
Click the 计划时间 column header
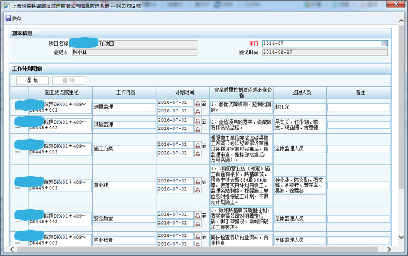tap(184, 93)
